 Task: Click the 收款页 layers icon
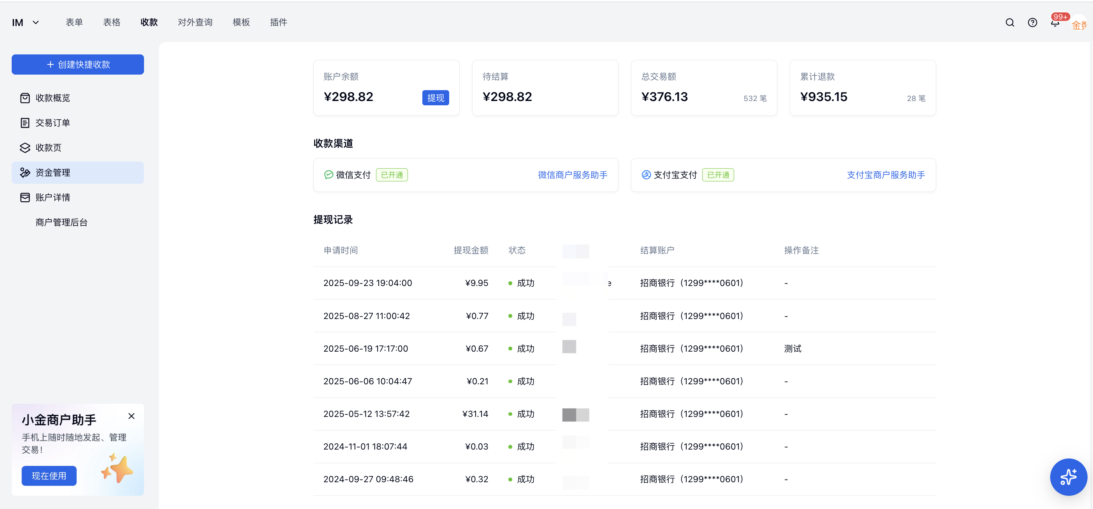[x=25, y=148]
